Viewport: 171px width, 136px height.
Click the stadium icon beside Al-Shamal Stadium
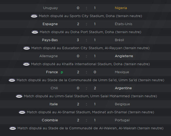click(x=22, y=112)
